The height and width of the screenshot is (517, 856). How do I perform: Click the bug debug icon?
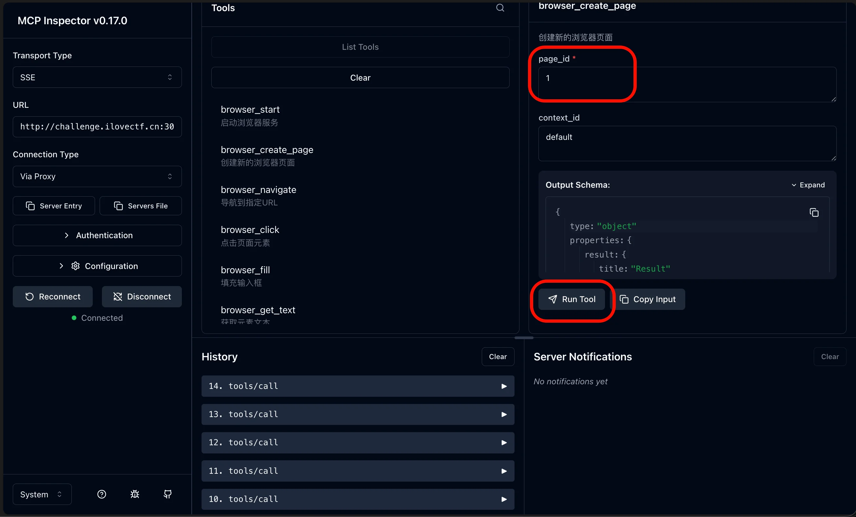click(x=135, y=494)
